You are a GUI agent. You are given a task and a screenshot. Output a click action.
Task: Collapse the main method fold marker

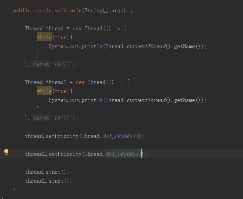tap(0, 10)
